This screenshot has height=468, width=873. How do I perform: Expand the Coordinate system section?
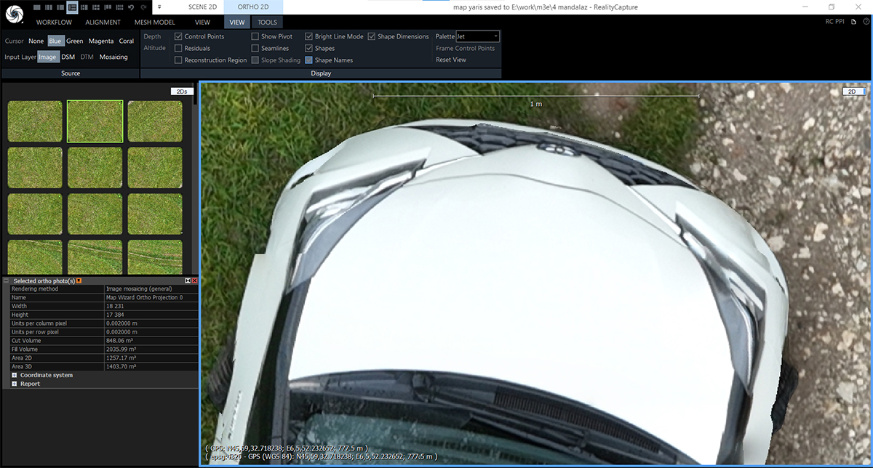coord(14,375)
